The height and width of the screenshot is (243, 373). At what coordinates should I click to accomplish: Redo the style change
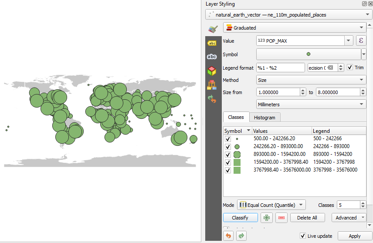(241, 236)
